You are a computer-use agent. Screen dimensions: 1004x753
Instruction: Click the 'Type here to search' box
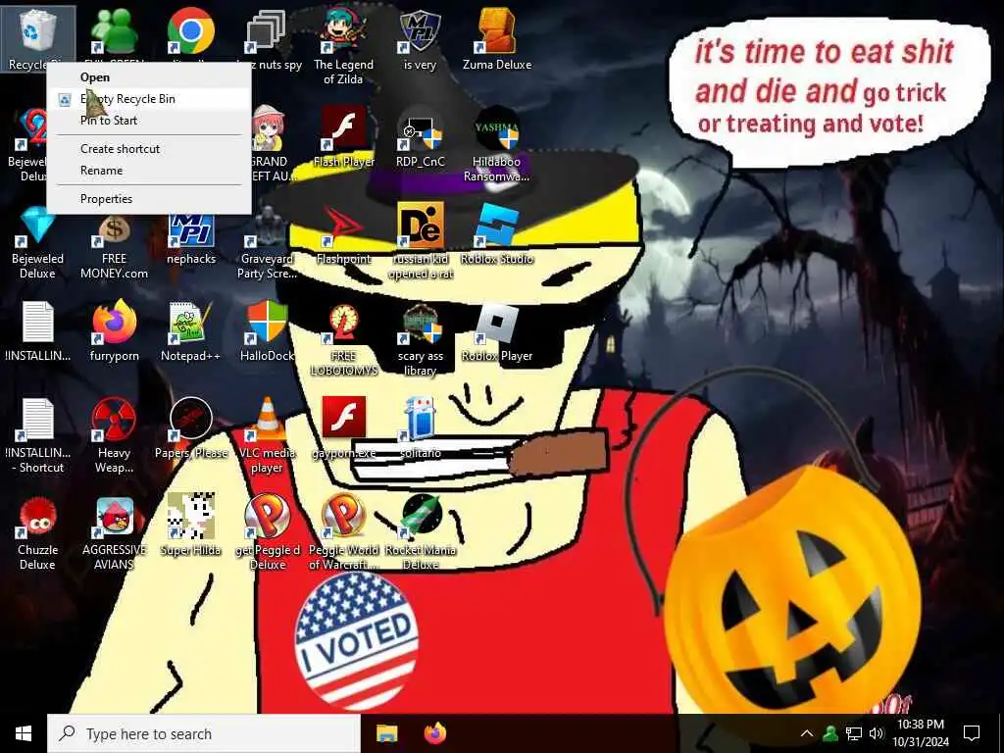(204, 733)
